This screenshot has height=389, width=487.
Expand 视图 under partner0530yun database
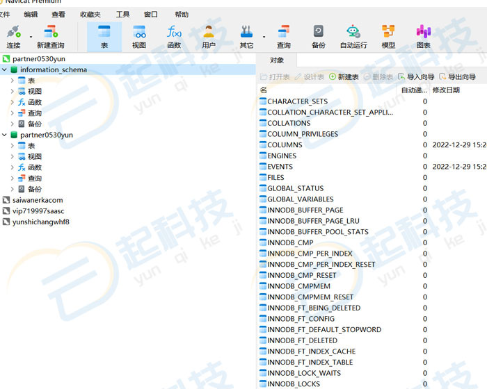(12, 156)
